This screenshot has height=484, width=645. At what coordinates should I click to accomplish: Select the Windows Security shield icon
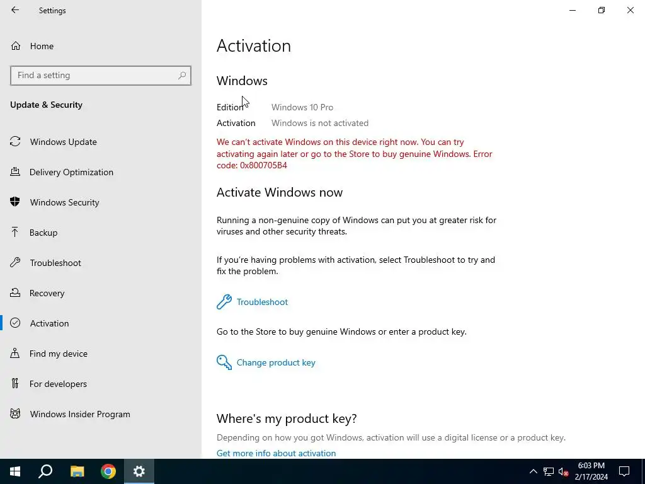pos(15,202)
